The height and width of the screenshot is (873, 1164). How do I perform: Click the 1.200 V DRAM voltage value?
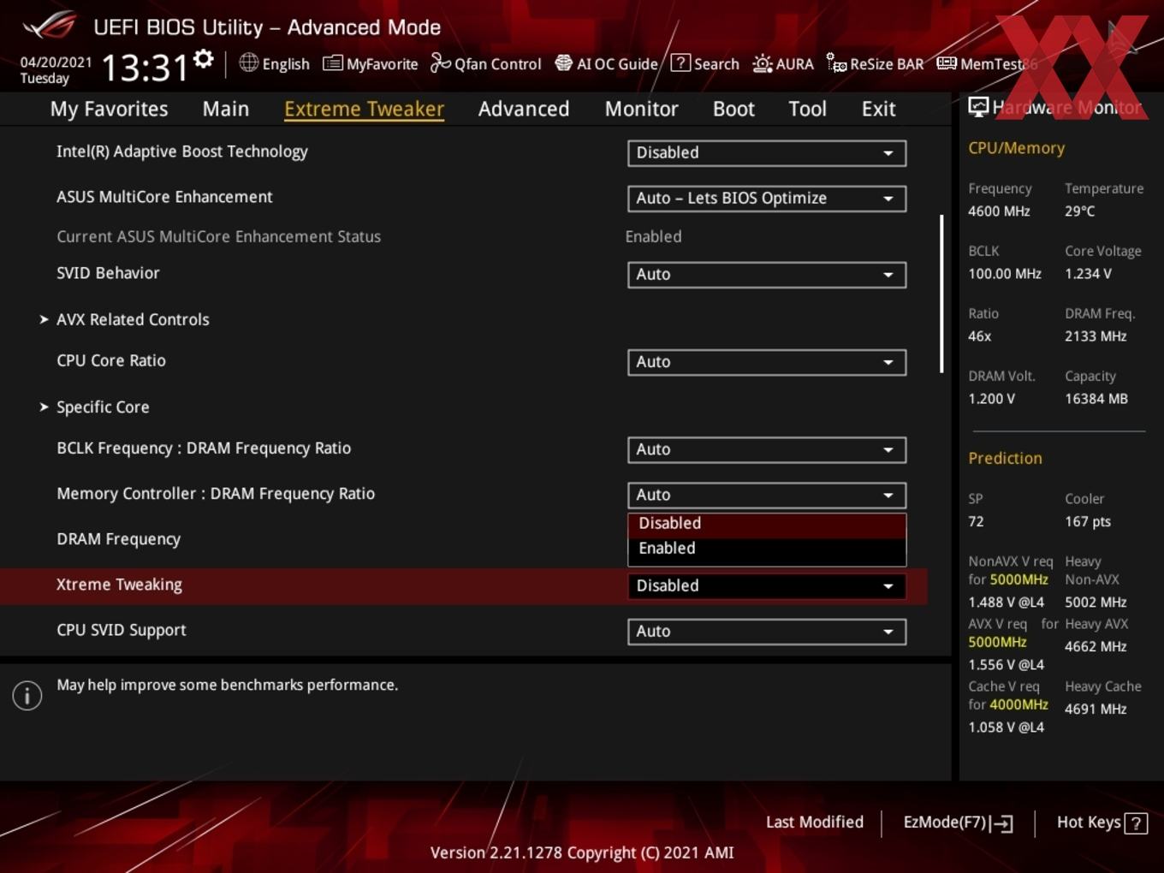(x=991, y=399)
